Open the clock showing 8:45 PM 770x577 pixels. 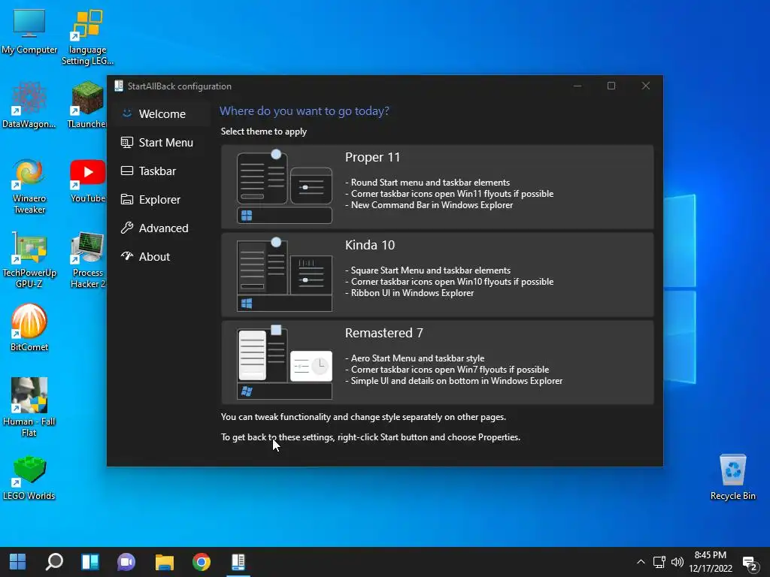coord(710,562)
